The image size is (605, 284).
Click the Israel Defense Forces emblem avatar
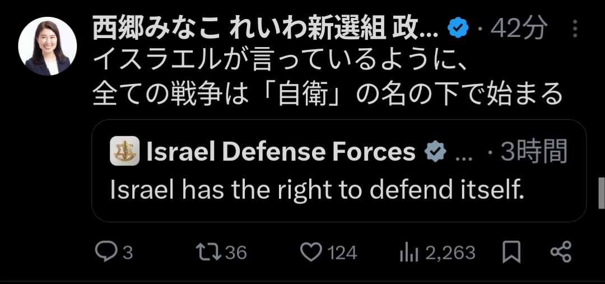point(124,152)
